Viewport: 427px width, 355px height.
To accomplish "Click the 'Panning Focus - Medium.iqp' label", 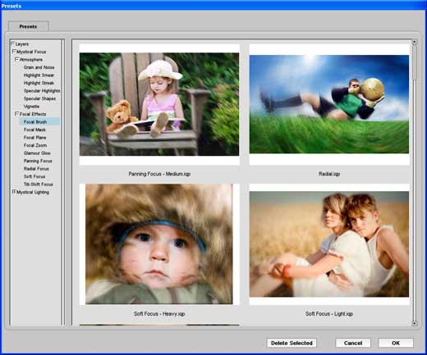I will tap(159, 174).
